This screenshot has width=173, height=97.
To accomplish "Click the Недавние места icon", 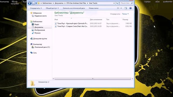I will pyautogui.click(x=33, y=16).
